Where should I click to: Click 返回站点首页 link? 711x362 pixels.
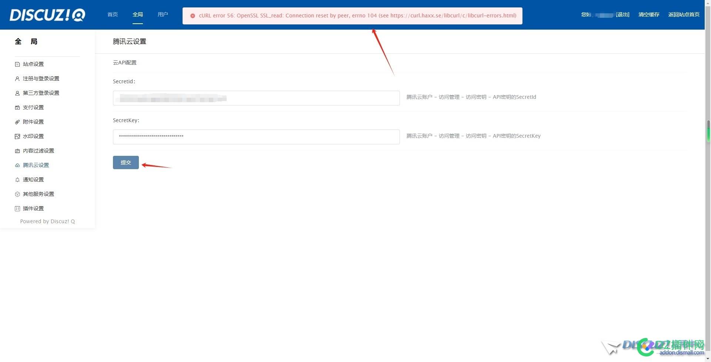point(684,14)
